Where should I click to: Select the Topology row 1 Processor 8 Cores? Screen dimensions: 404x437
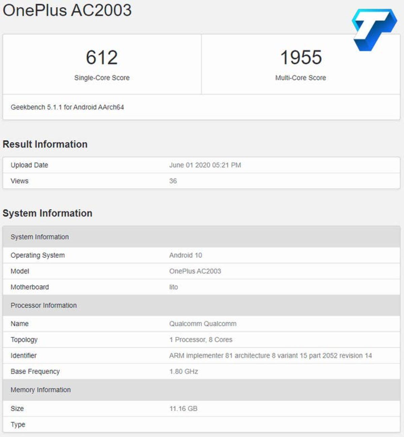click(x=200, y=340)
